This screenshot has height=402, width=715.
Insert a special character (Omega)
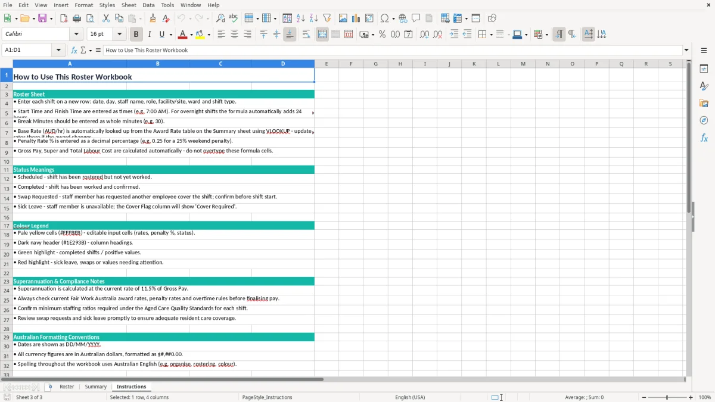pyautogui.click(x=384, y=18)
